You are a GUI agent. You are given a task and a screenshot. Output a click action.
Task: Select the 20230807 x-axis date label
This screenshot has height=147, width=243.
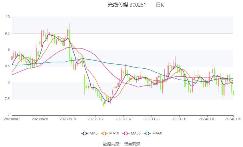[x=12, y=119]
